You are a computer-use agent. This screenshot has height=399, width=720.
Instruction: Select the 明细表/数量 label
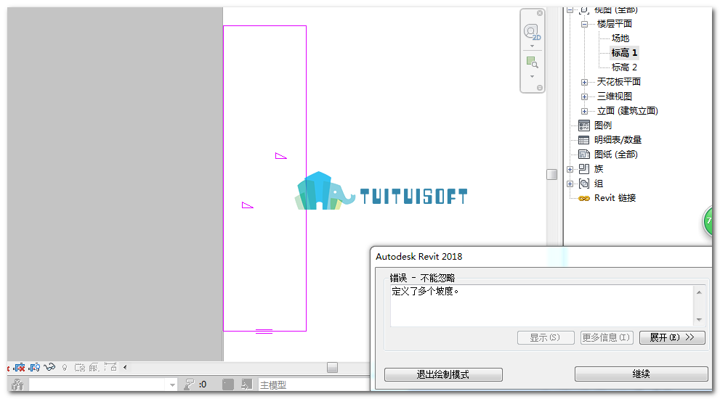pos(618,140)
